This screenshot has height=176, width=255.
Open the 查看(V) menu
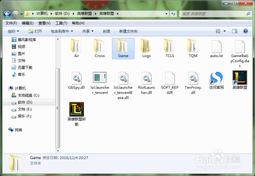pyautogui.click(x=45, y=23)
